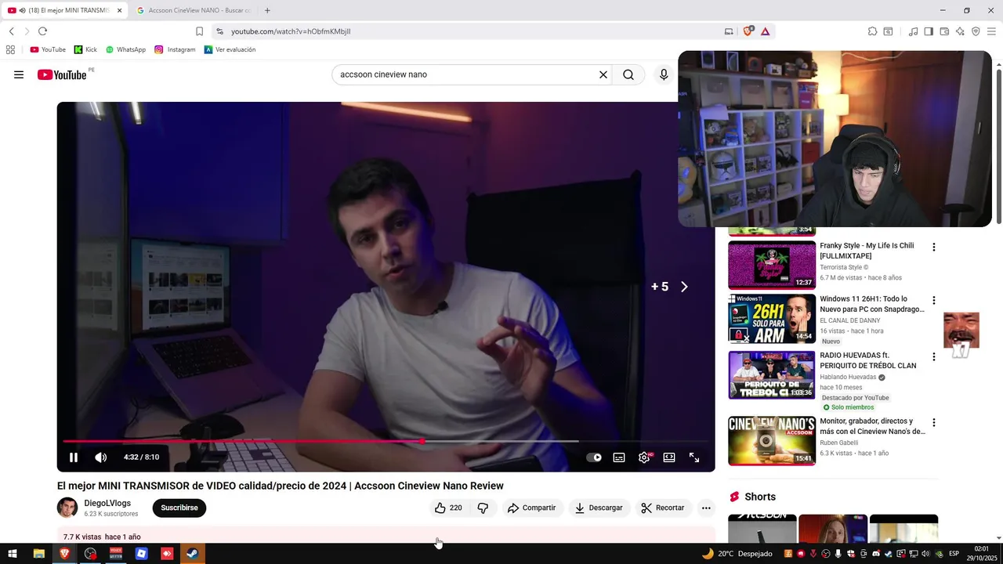The height and width of the screenshot is (564, 1003).
Task: Open YouTube bookmark in bookmarks bar
Action: [48, 49]
